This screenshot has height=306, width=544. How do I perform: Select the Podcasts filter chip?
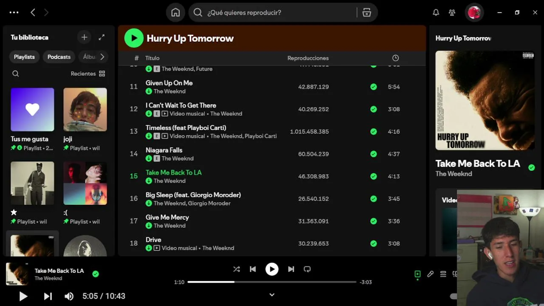pyautogui.click(x=59, y=57)
